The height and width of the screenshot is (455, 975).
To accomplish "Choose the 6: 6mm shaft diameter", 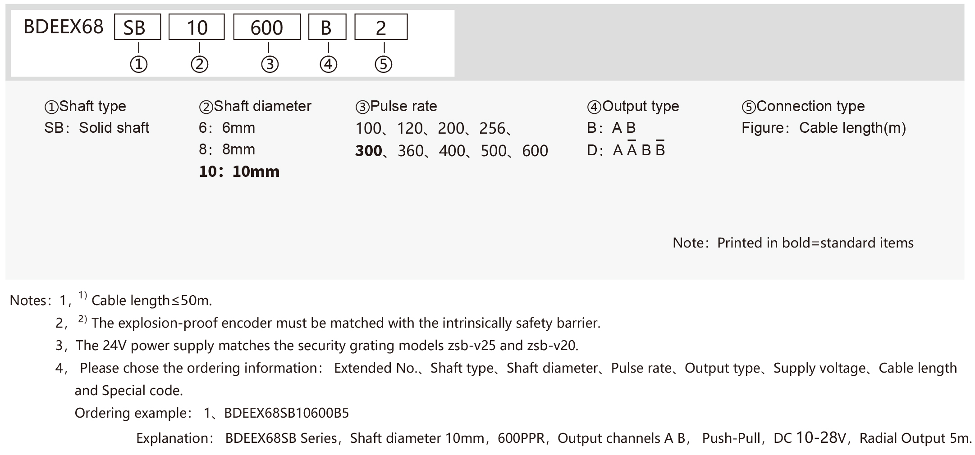I will (x=227, y=128).
